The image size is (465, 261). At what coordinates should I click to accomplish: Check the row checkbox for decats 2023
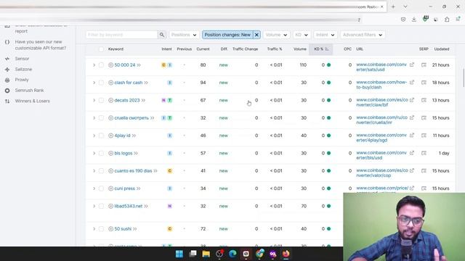click(101, 100)
